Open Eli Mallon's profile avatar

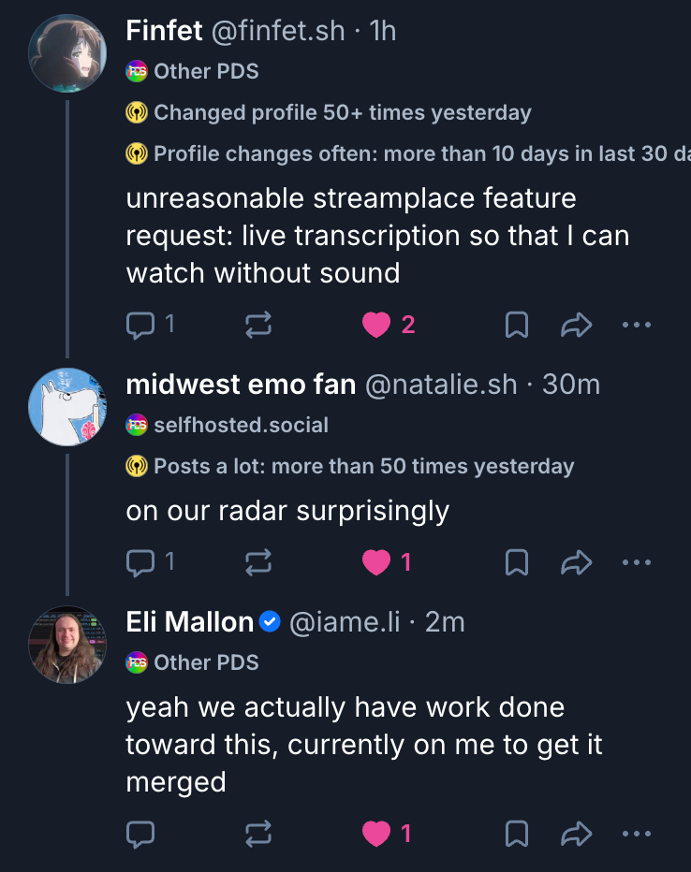66,644
